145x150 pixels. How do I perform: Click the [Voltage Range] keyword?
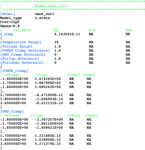[16, 46]
